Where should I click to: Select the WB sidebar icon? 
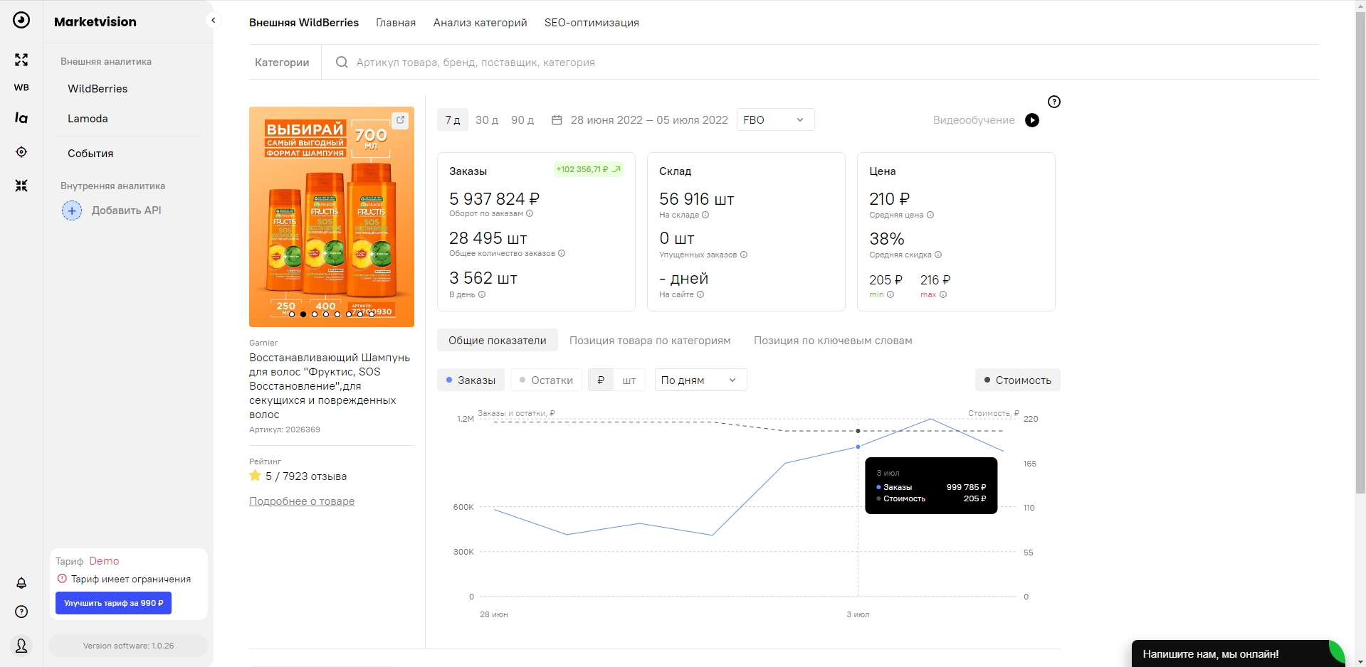click(x=21, y=87)
